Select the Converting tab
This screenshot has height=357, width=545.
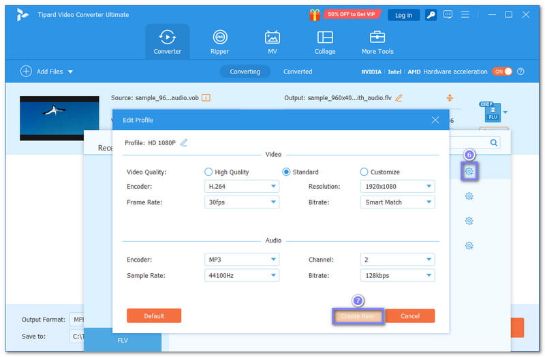click(x=245, y=72)
